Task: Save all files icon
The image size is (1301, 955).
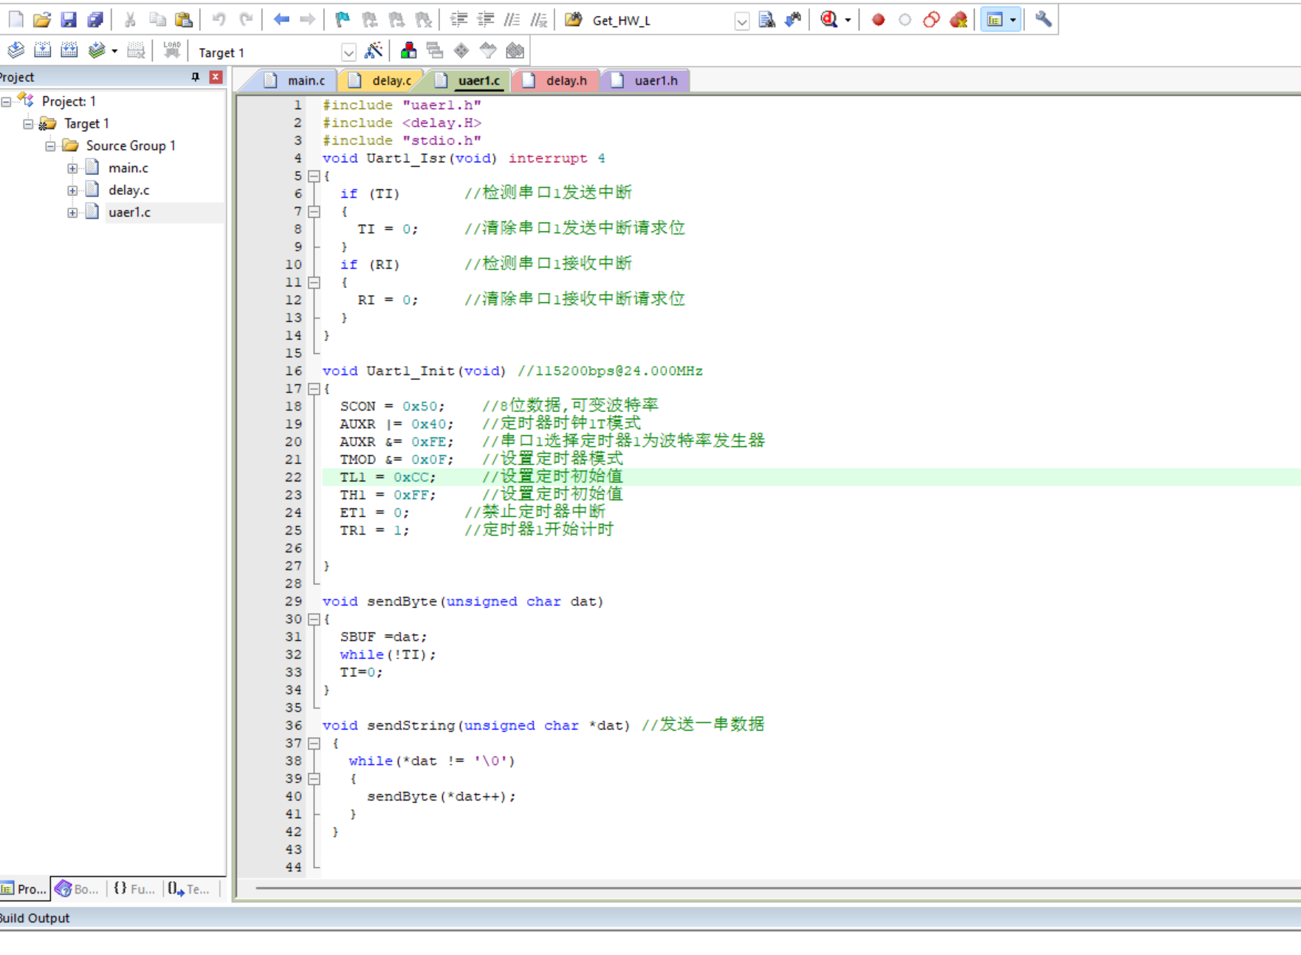Action: pyautogui.click(x=95, y=20)
